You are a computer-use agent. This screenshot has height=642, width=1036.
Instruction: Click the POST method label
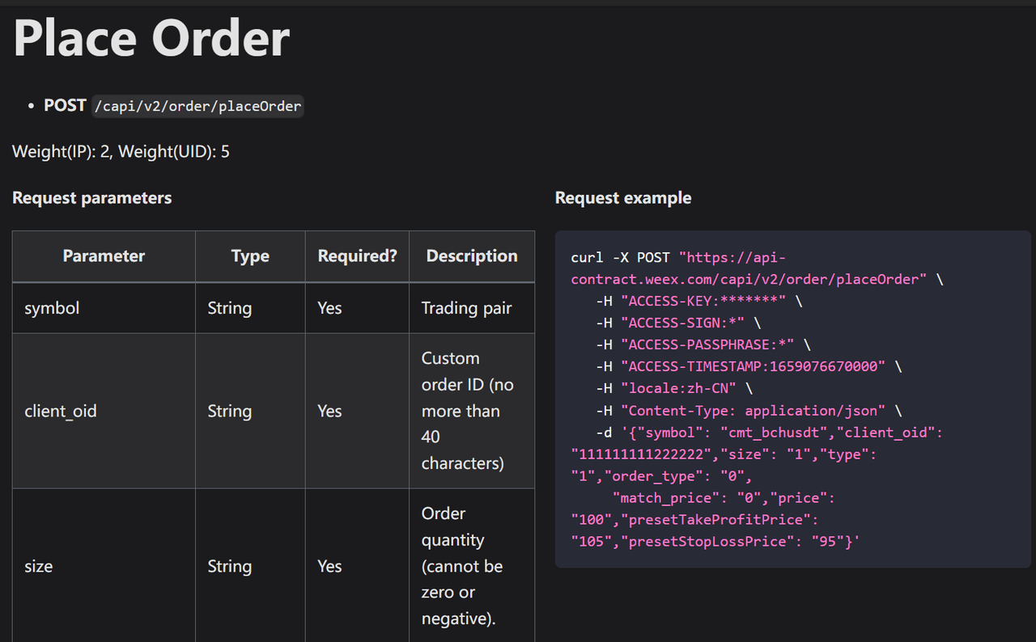point(64,105)
